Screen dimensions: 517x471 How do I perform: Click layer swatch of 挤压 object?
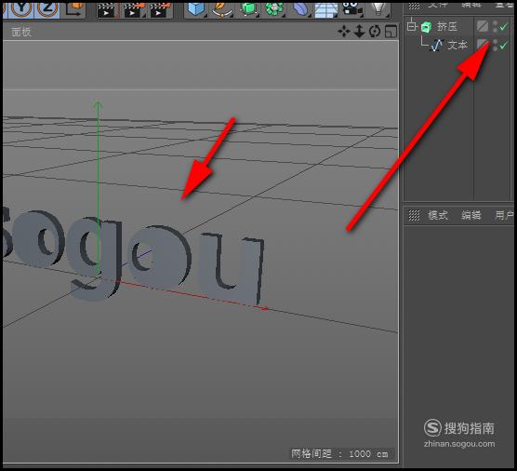coord(482,26)
